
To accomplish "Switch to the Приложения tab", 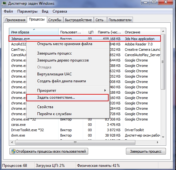I will point(15,20).
